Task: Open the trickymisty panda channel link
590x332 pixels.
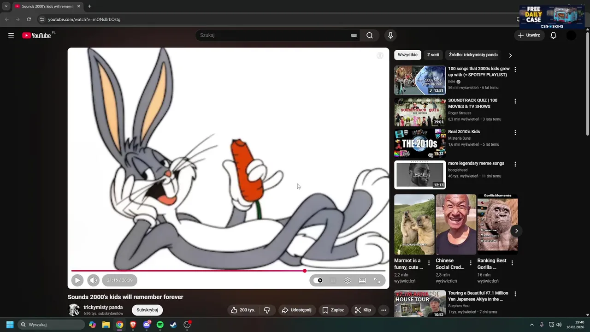Action: 103,307
